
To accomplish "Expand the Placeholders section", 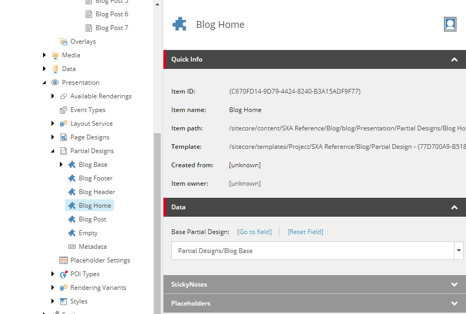I will (454, 303).
